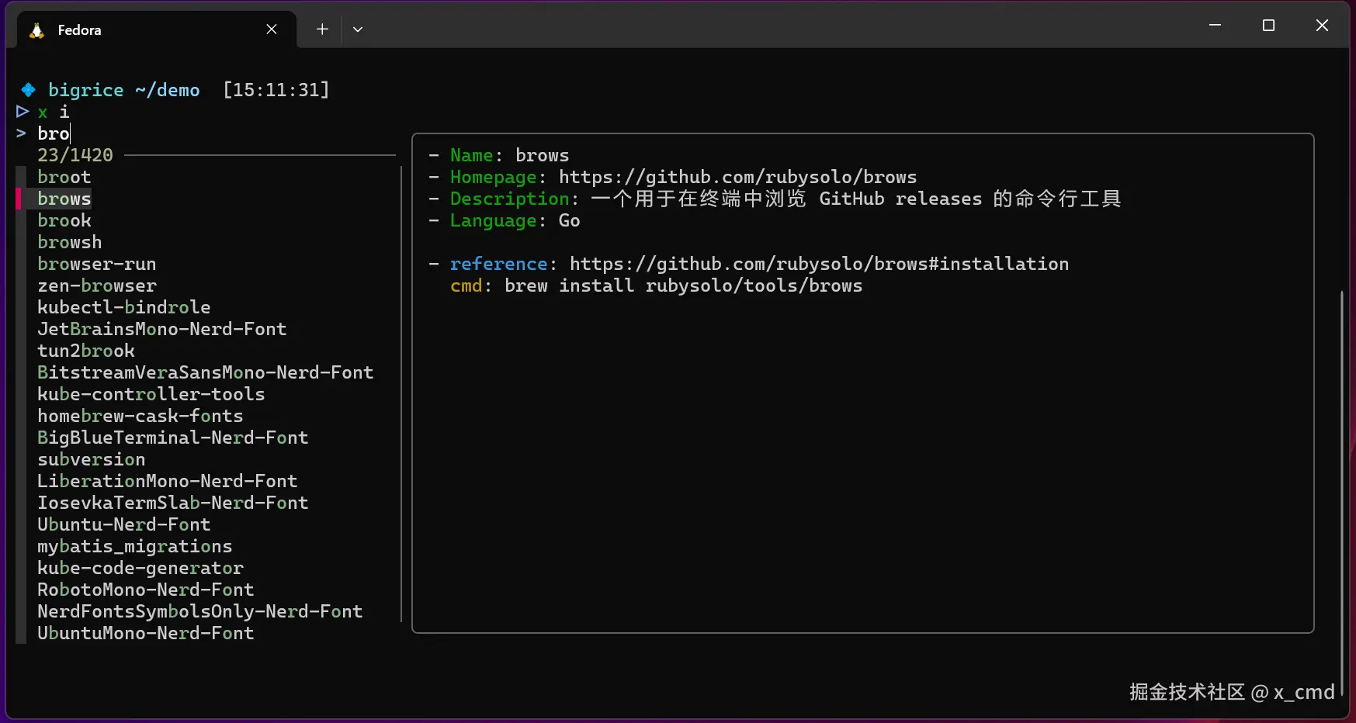Select the highlighted 'brows' entry
This screenshot has height=723, width=1356.
click(64, 199)
